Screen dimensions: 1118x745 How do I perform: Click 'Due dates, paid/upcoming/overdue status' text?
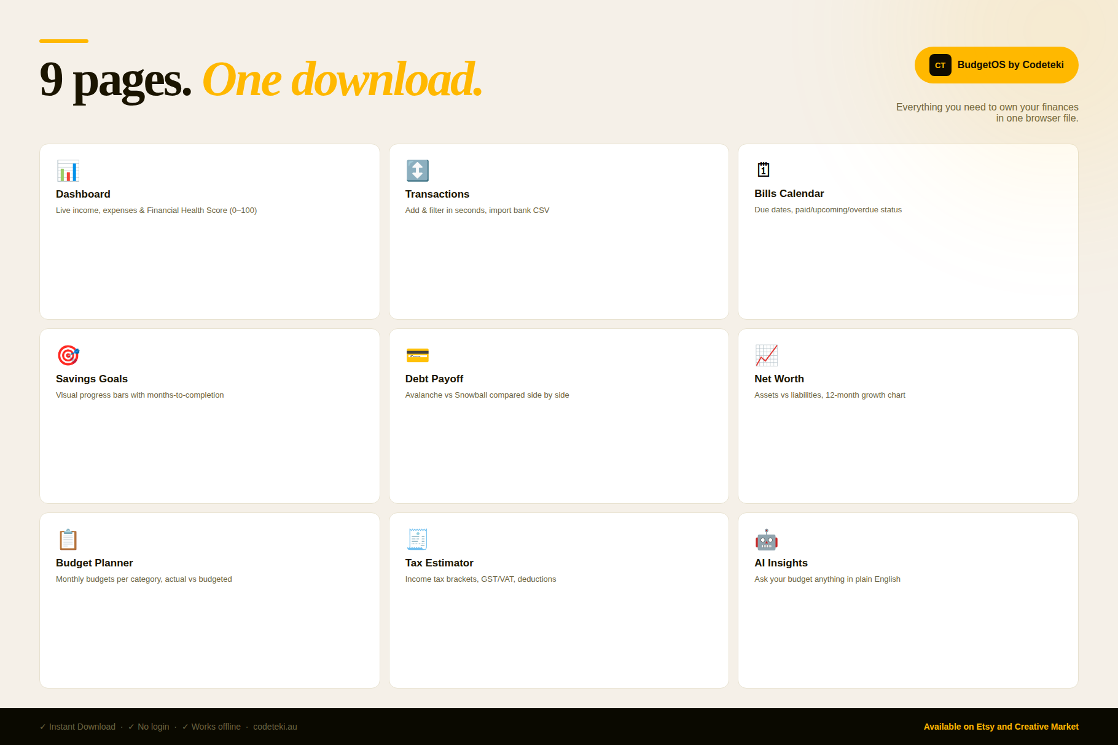coord(828,209)
